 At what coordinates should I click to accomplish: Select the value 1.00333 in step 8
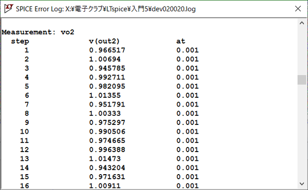click(x=105, y=113)
